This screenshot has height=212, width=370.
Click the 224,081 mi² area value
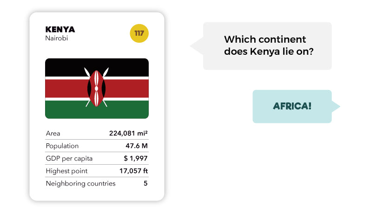pos(128,134)
